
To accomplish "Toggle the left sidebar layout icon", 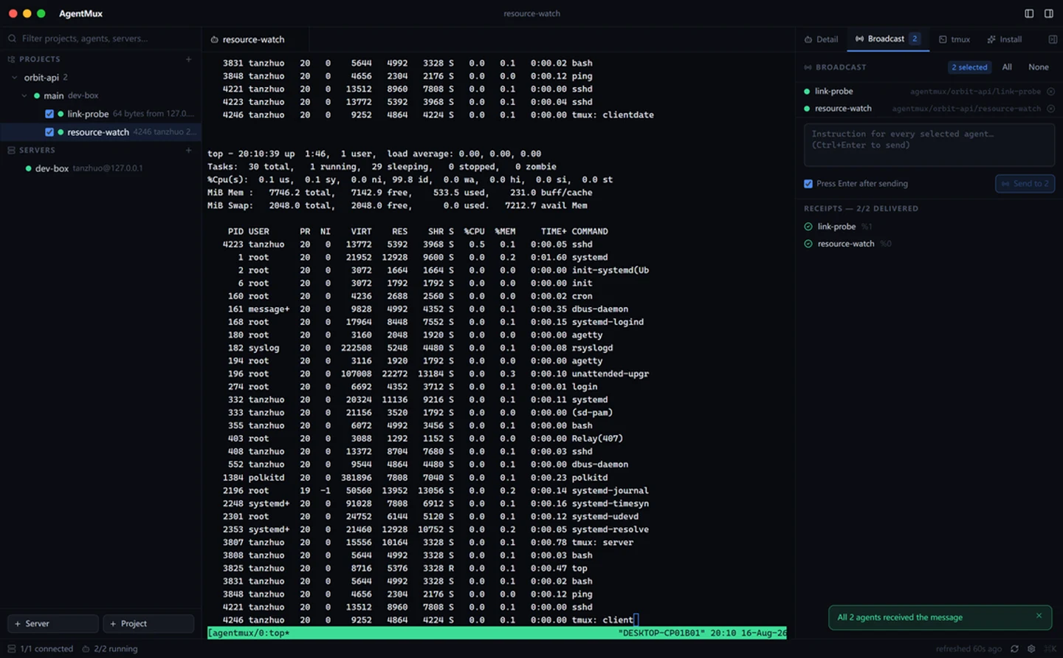I will click(1029, 13).
